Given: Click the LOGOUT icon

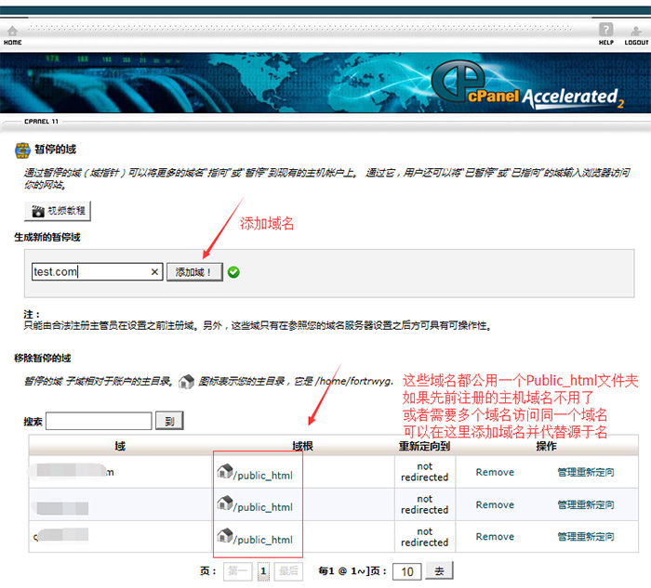Looking at the screenshot, I should (x=637, y=31).
